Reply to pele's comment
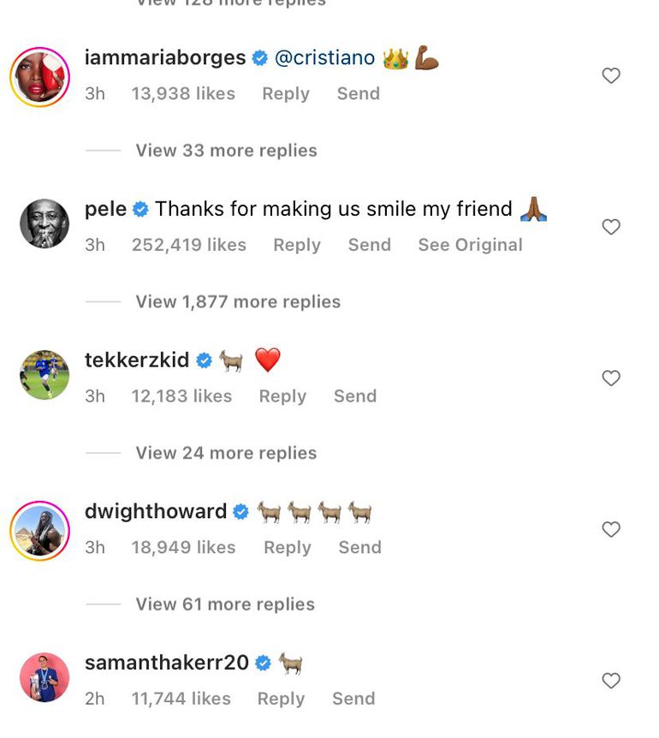 296,245
